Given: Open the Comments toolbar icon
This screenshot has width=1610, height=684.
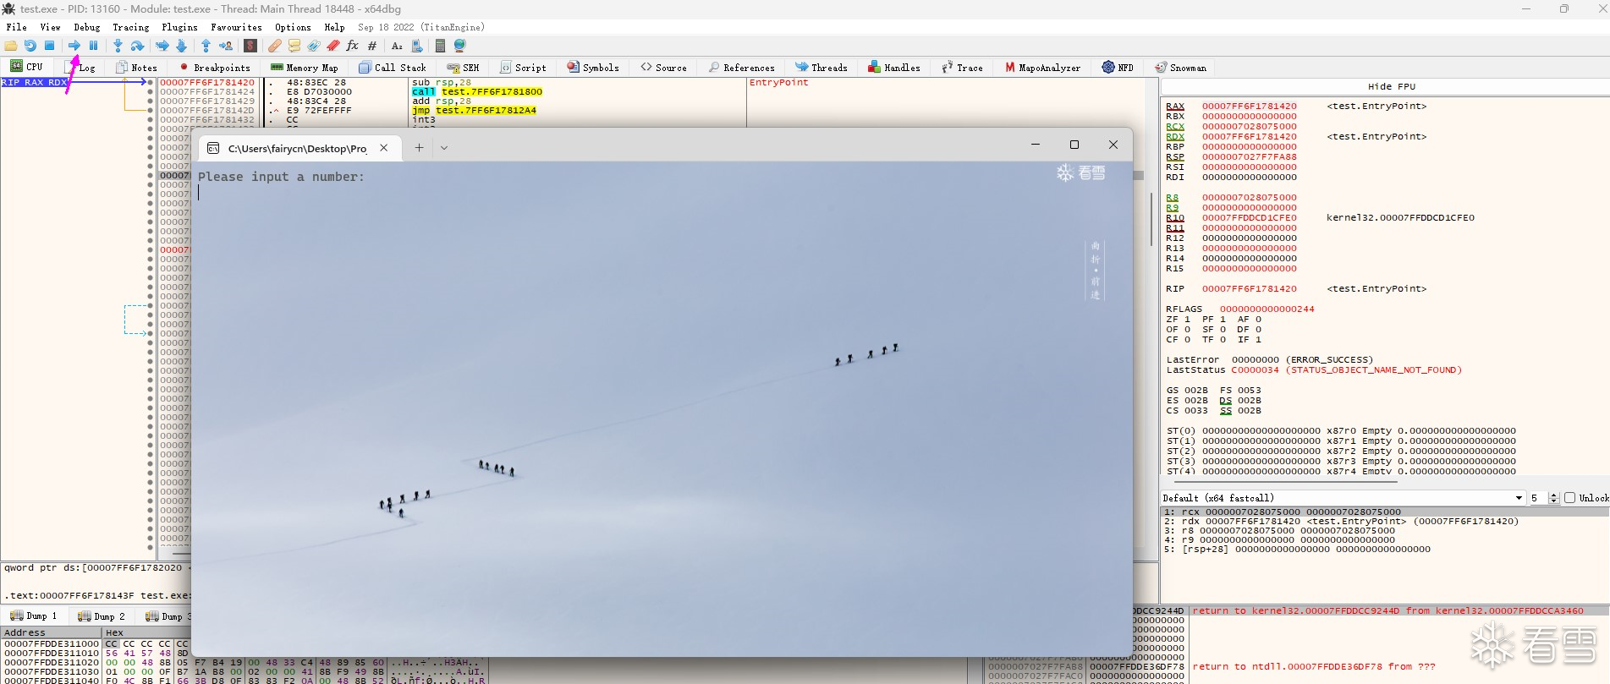Looking at the screenshot, I should tap(294, 46).
